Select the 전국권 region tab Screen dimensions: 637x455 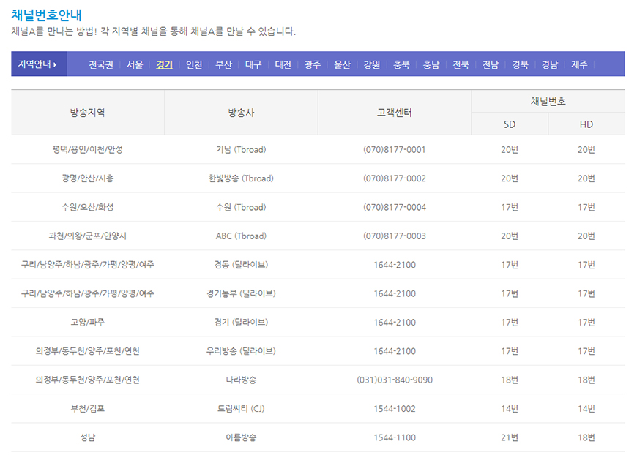pyautogui.click(x=101, y=64)
